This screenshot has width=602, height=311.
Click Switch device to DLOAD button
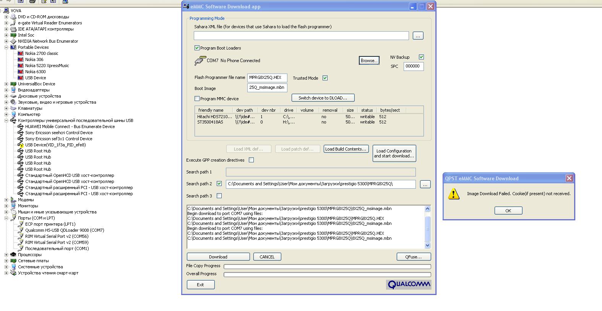tap(323, 98)
